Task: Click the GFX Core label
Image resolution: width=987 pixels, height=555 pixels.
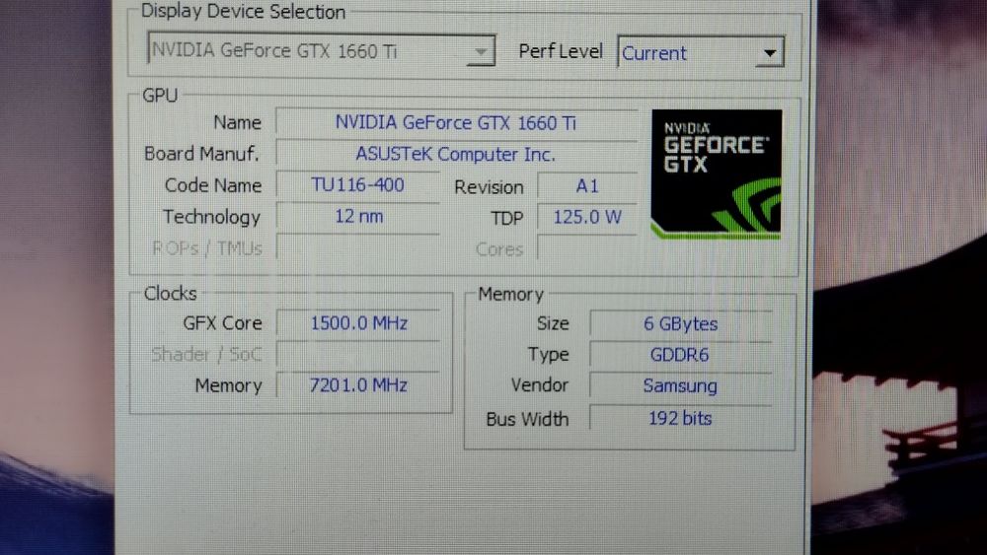Action: (x=222, y=323)
